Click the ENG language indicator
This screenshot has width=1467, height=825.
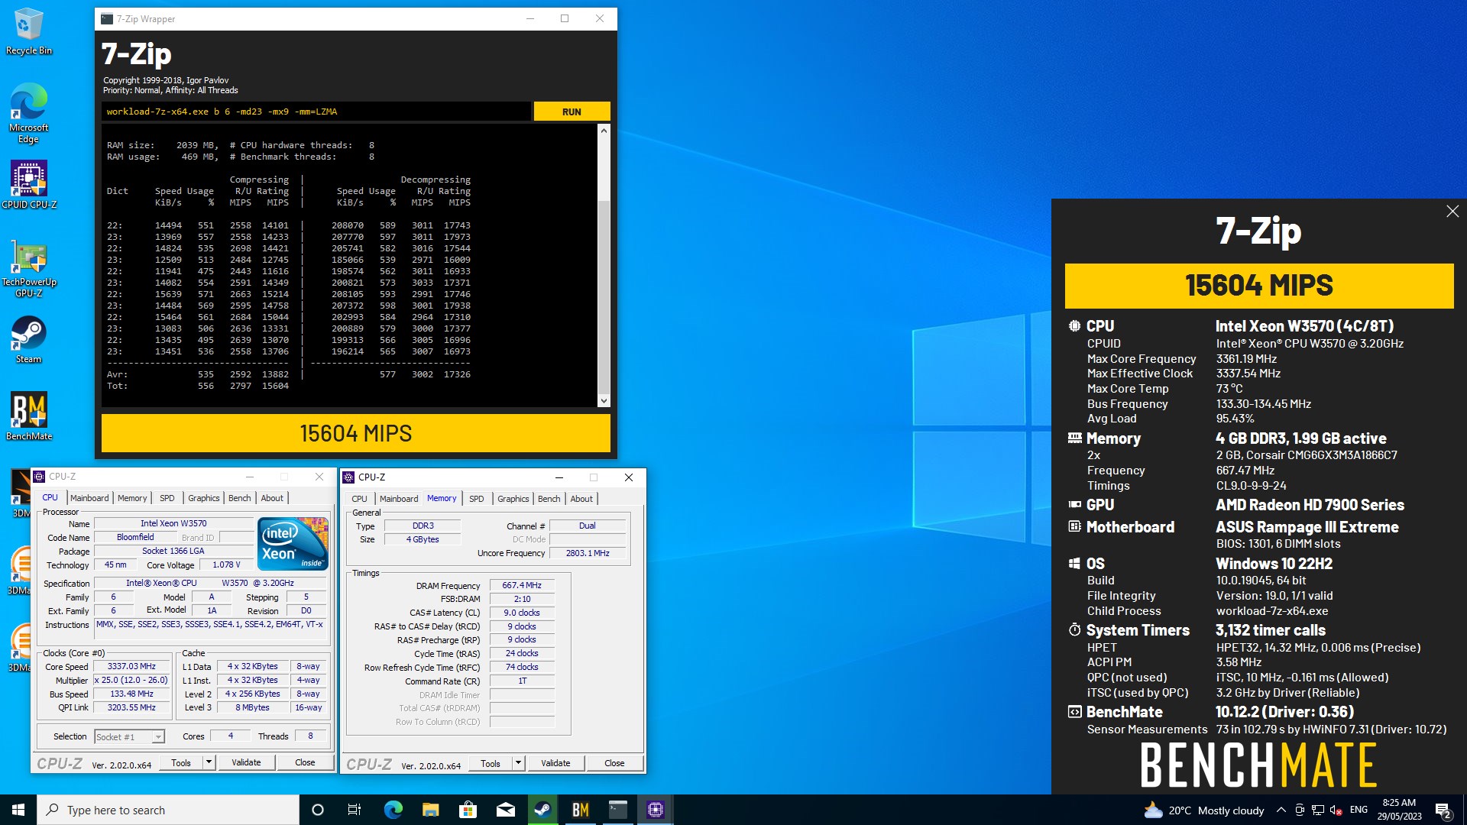click(x=1359, y=810)
